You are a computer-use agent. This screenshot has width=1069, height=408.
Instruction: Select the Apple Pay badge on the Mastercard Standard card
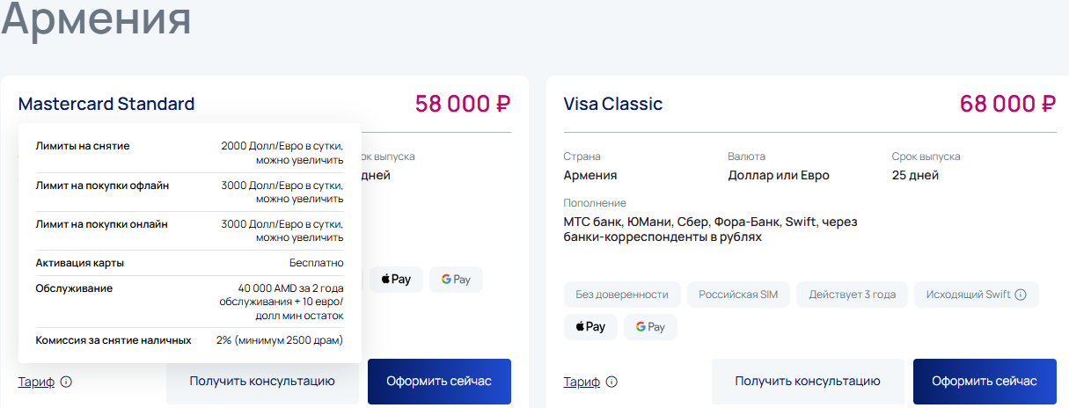pyautogui.click(x=396, y=279)
